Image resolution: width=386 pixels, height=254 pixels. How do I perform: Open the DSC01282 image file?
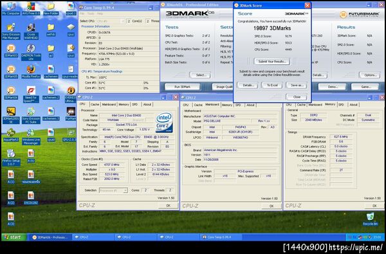[x=31, y=198]
